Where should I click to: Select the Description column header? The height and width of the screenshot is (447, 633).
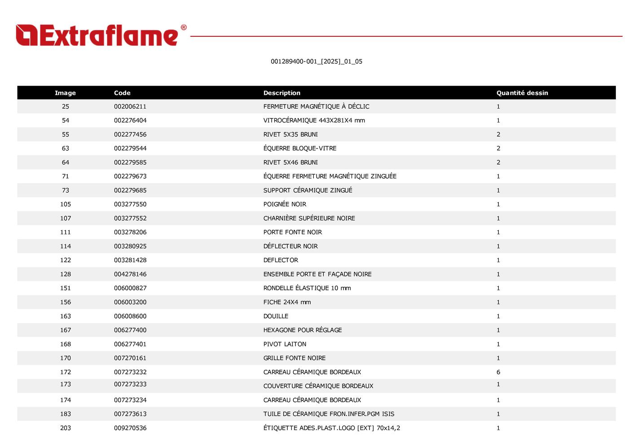[281, 93]
